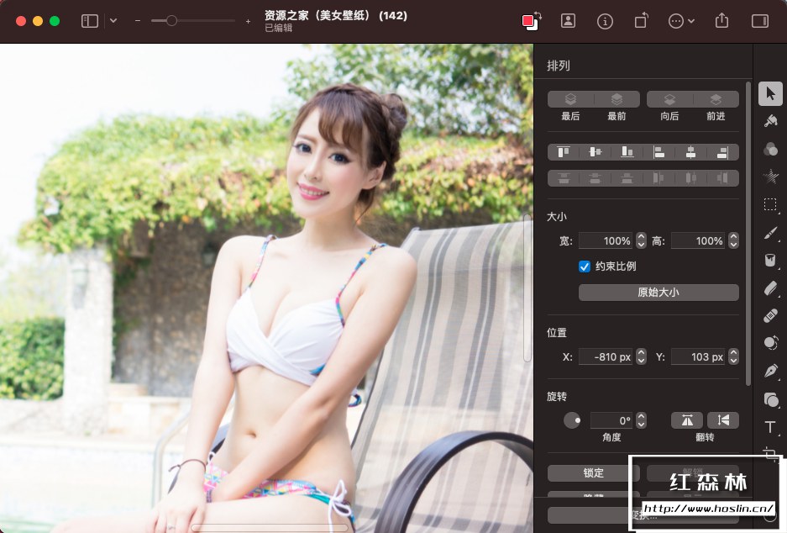Open the color adjustment tool
This screenshot has height=533, width=787.
point(770,149)
